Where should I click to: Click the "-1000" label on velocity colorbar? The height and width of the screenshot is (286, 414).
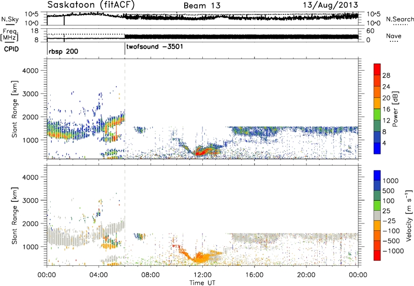point(393,251)
